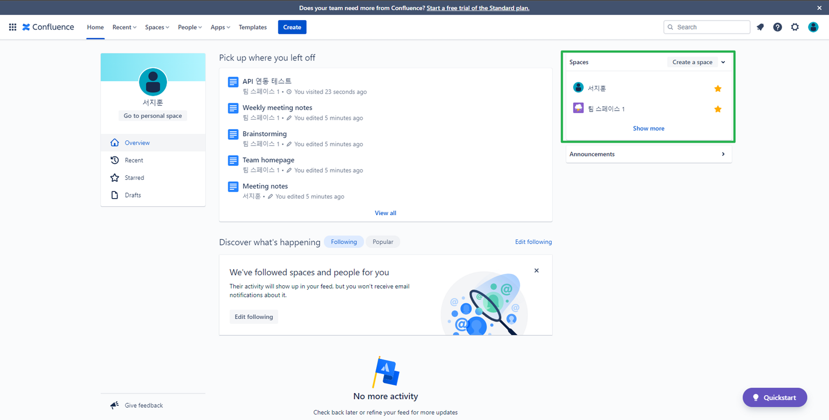Dismiss the followed spaces card
This screenshot has width=829, height=420.
(536, 271)
